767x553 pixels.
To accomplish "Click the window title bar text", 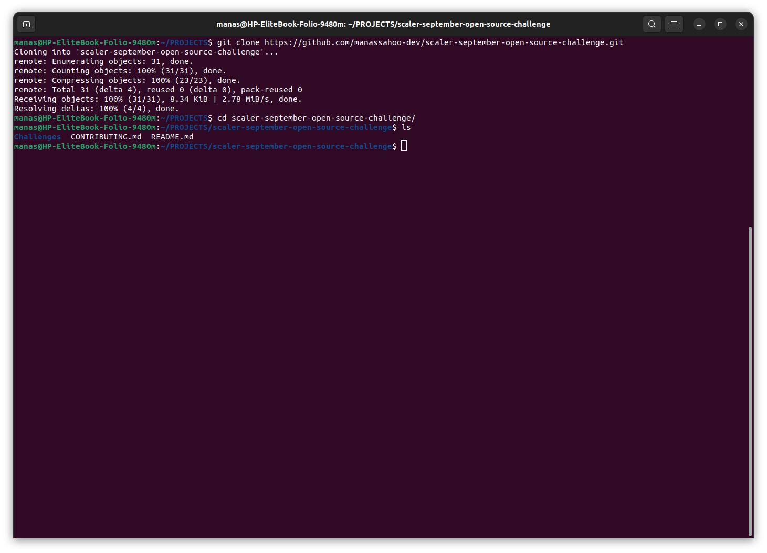I will pyautogui.click(x=383, y=24).
